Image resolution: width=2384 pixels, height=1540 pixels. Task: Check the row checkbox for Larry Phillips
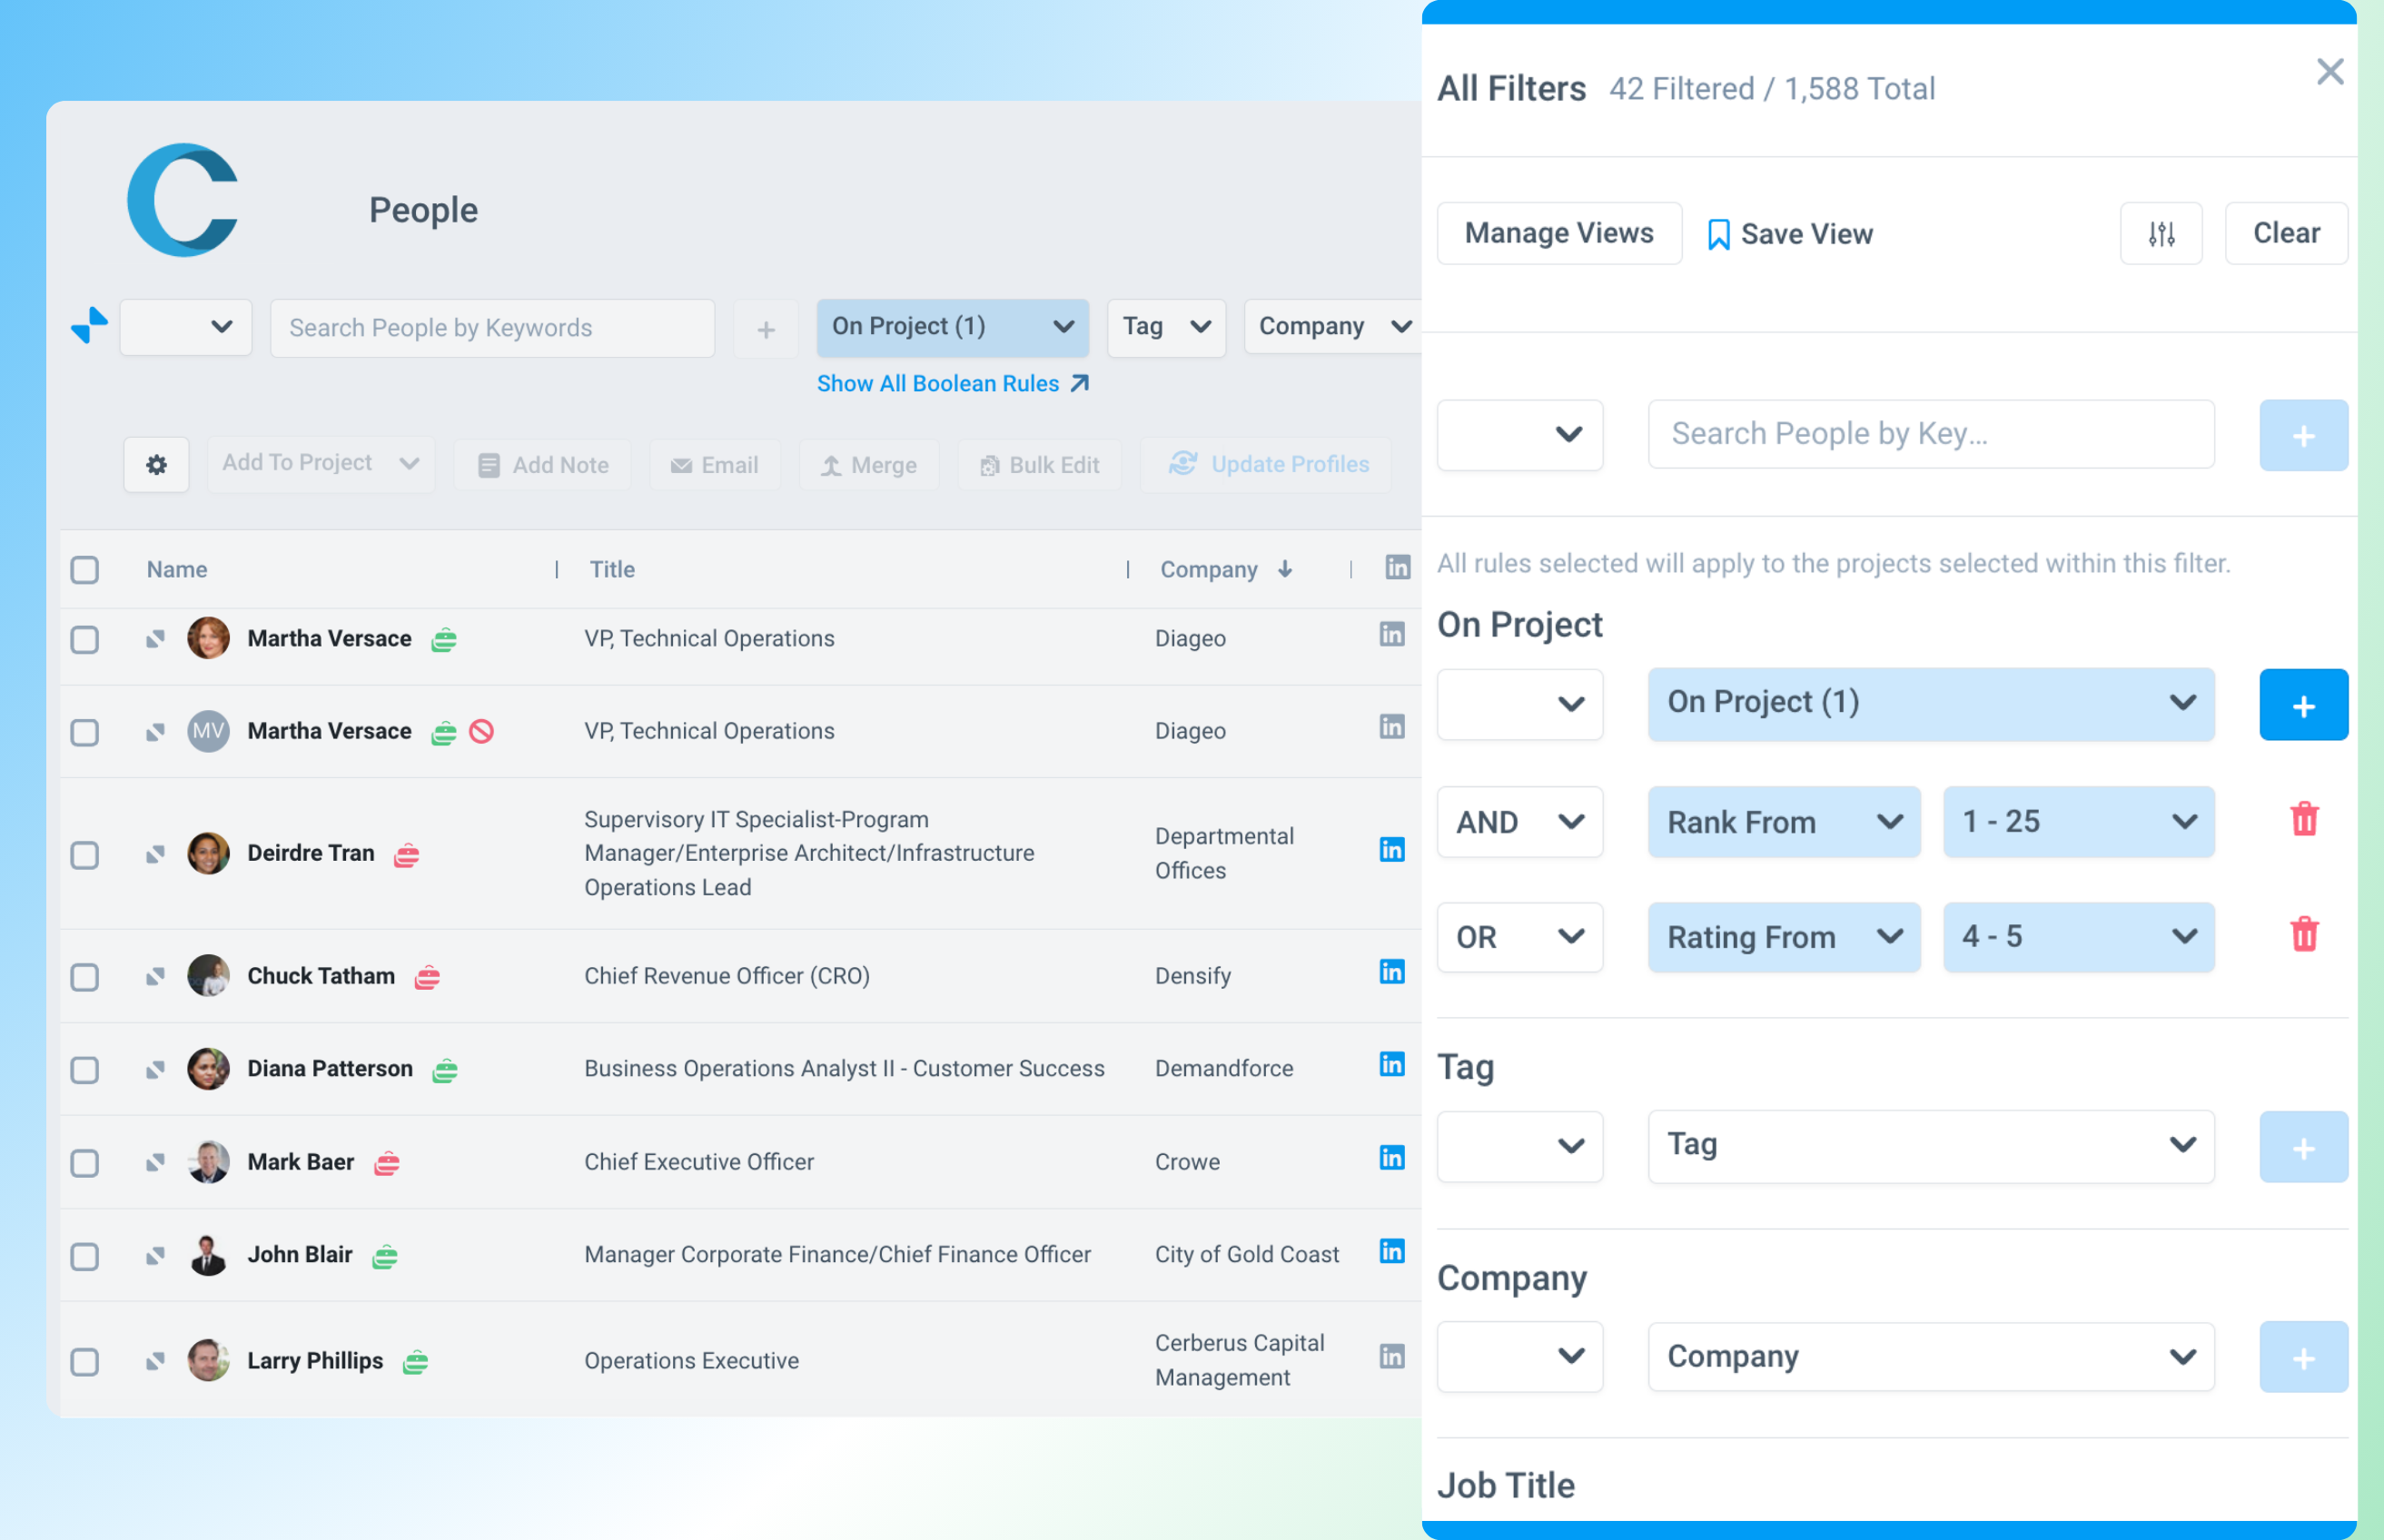[84, 1361]
